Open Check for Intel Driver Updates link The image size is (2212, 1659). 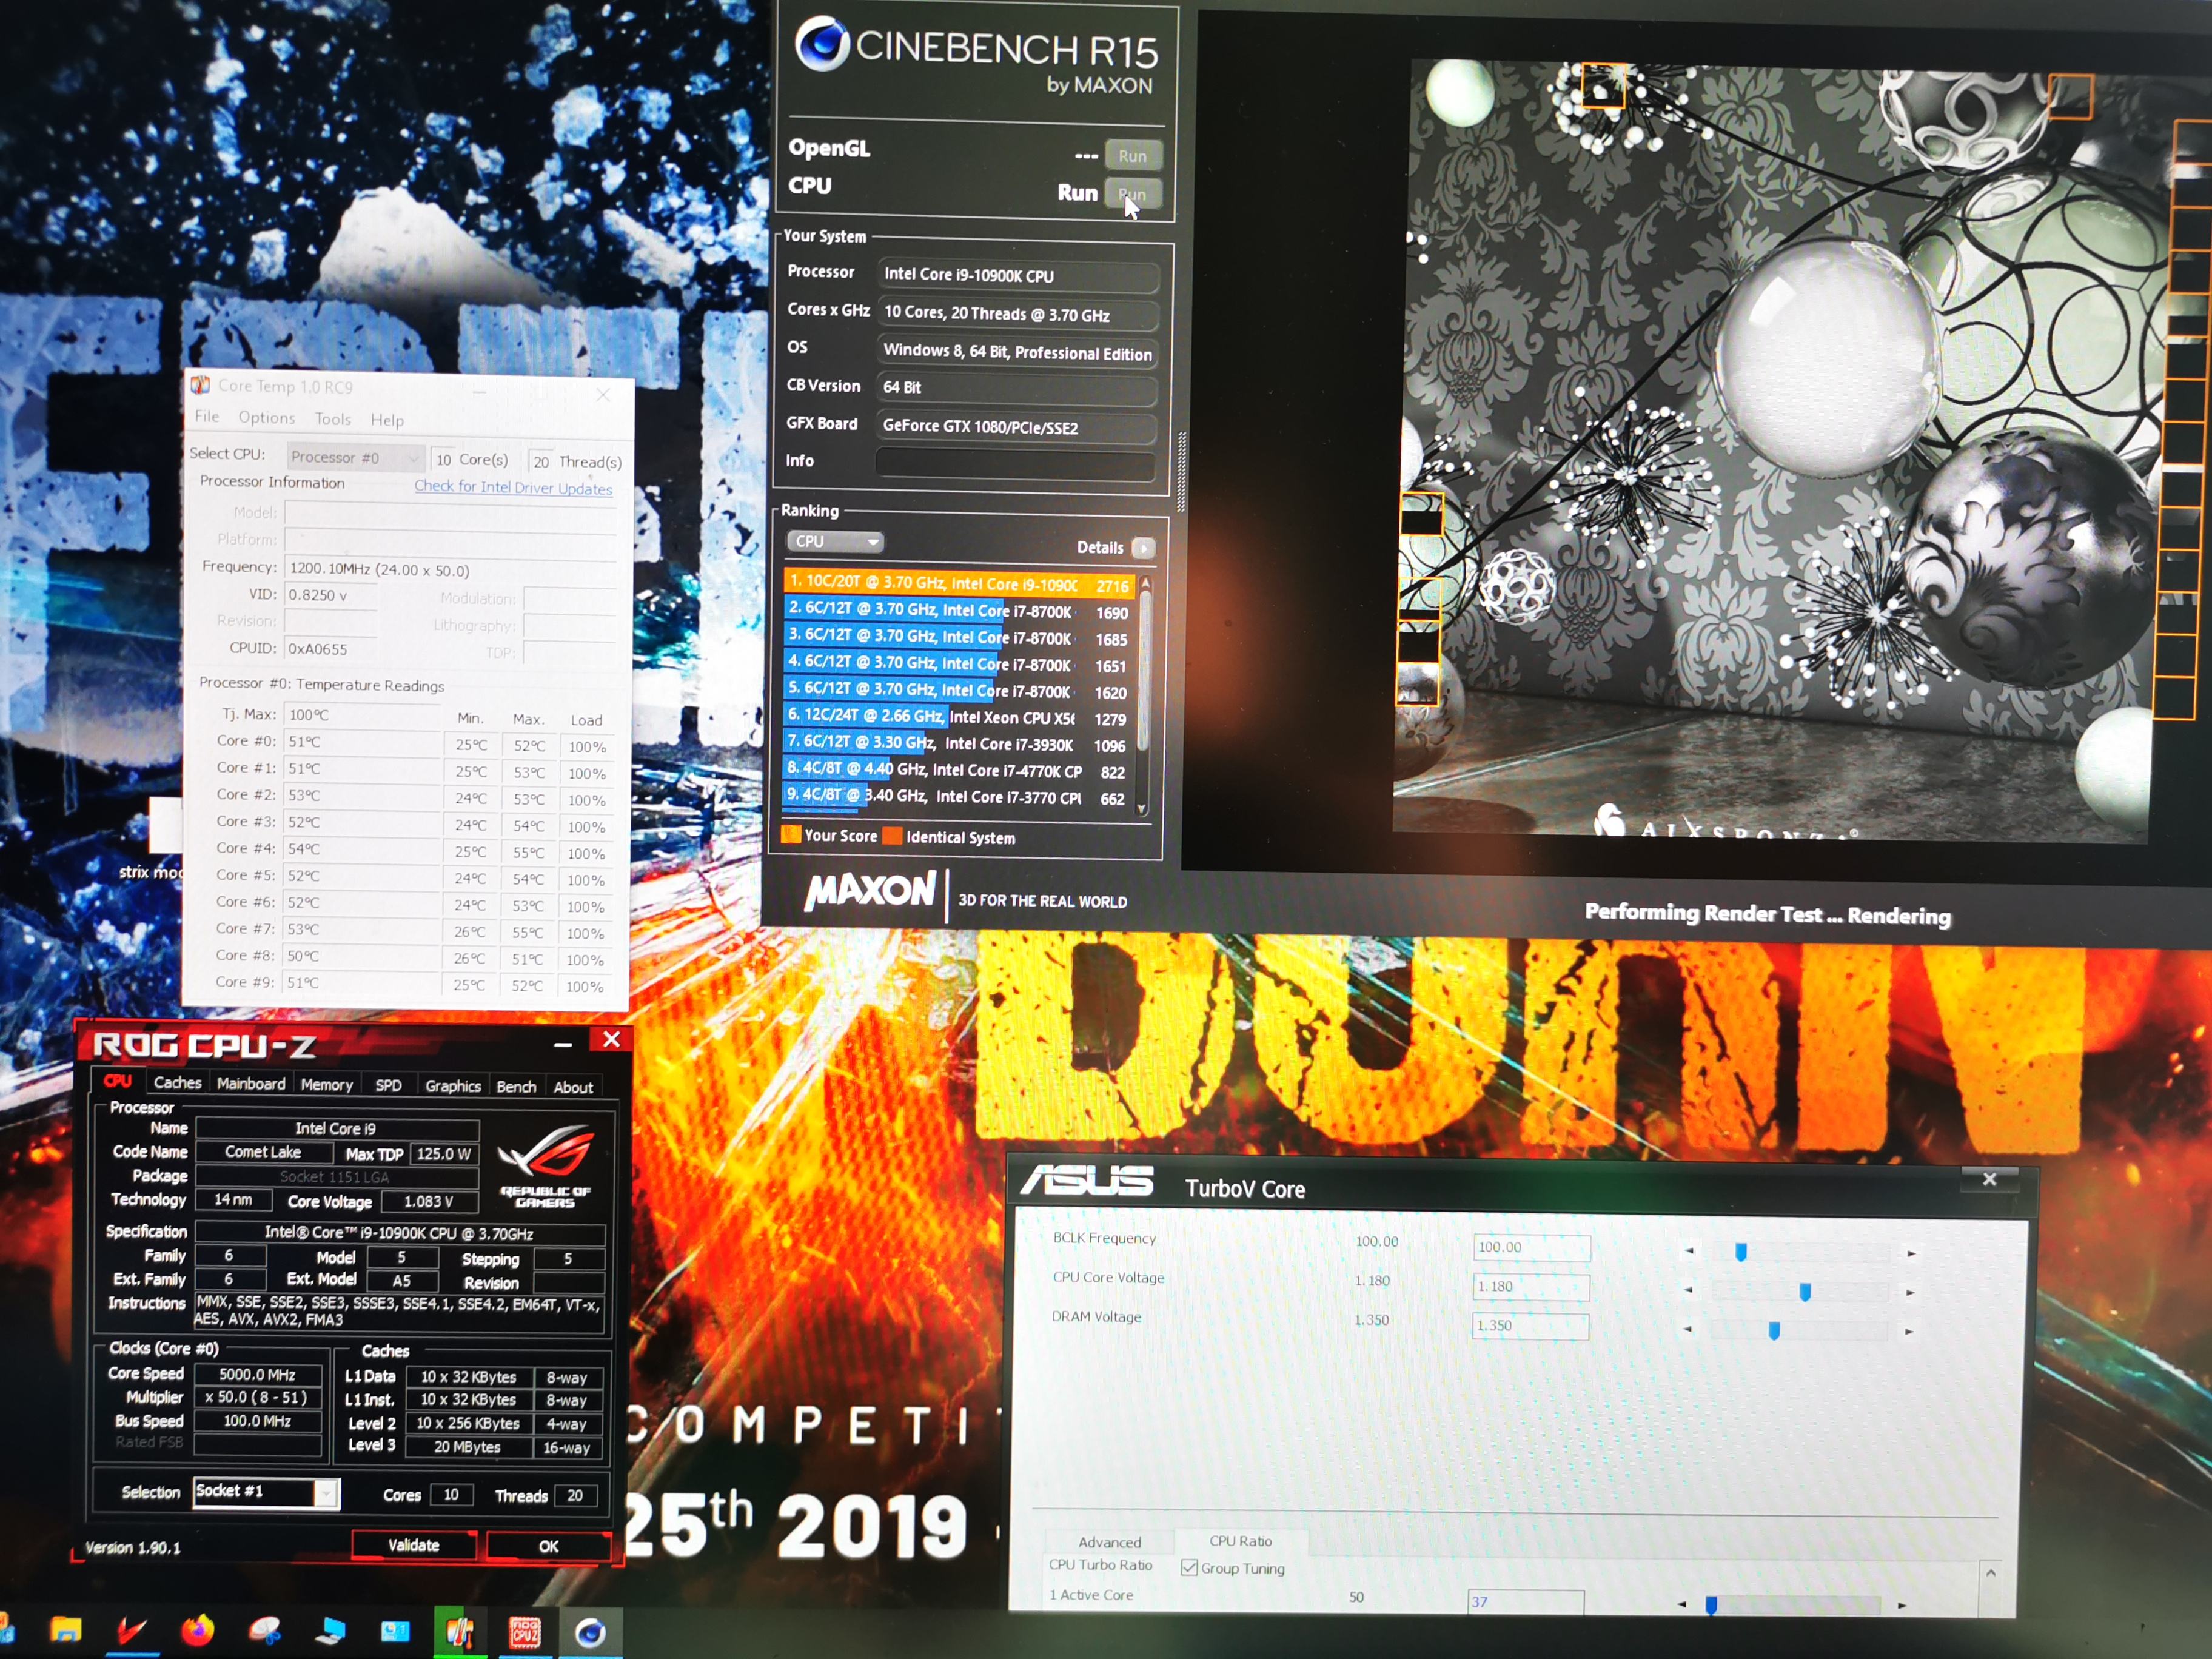pos(513,487)
